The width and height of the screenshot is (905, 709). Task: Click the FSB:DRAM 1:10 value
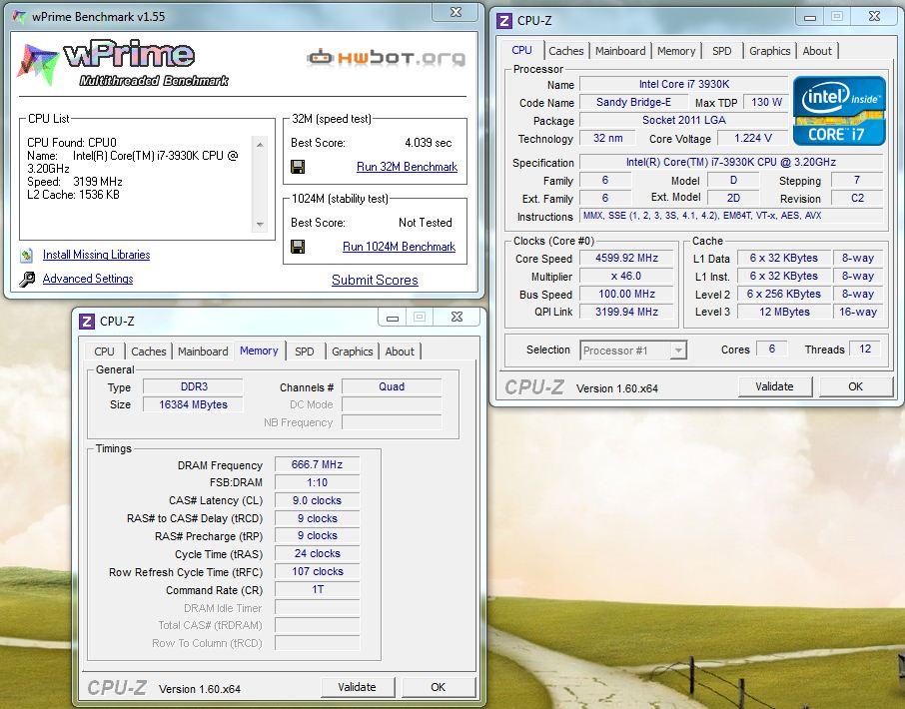pos(317,483)
